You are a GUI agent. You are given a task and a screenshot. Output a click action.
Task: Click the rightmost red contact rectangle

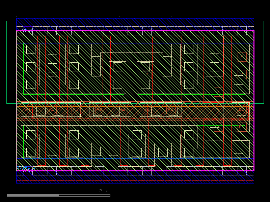[242, 110]
